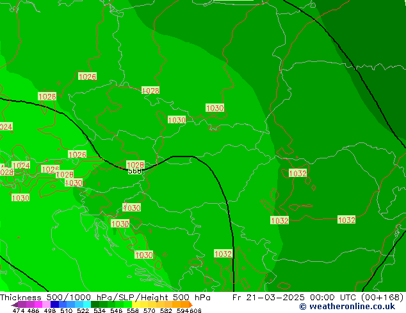Select the light pink legend swatch
Image resolution: width=406 pixels, height=313 pixels.
[x=46, y=304]
